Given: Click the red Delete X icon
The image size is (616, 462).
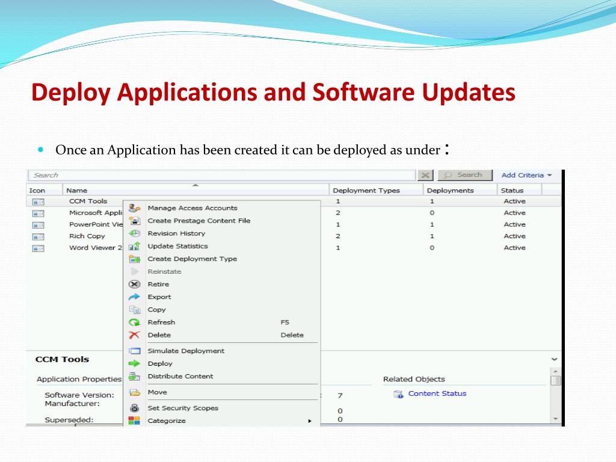Looking at the screenshot, I should (x=134, y=335).
